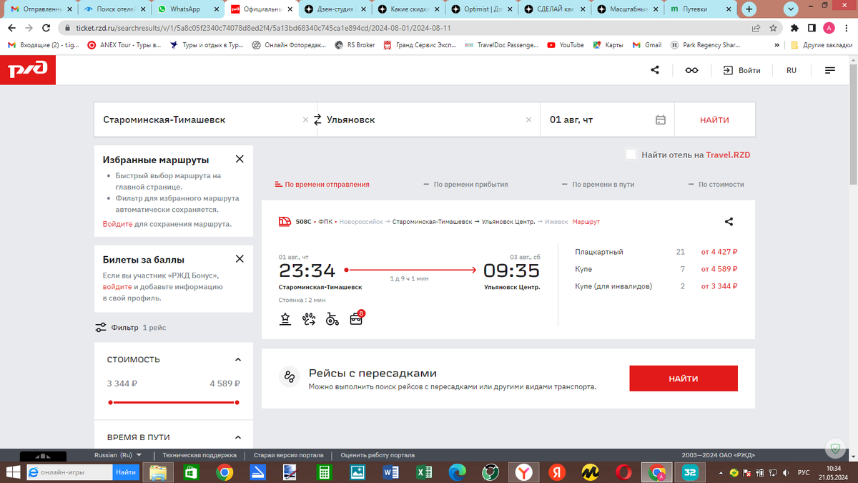Open the Gmail bookmark in the bookmarks bar
This screenshot has height=483, width=858.
647,44
